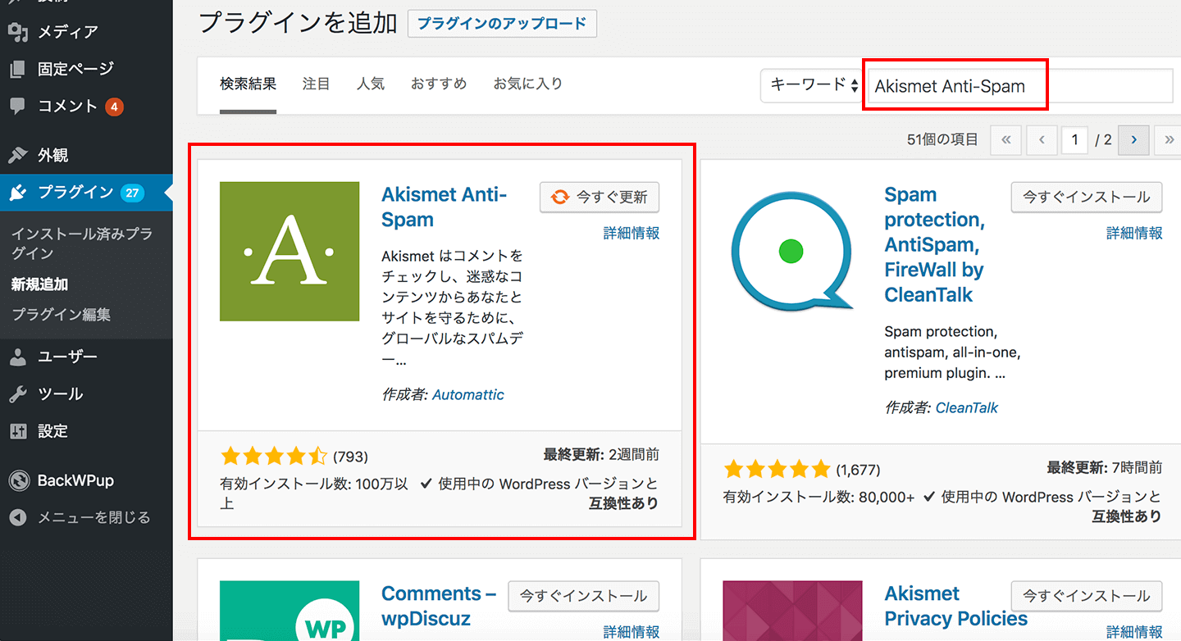Viewport: 1181px width, 641px height.
Task: Click メニューを閉じる to collapse sidebar
Action: (x=93, y=518)
